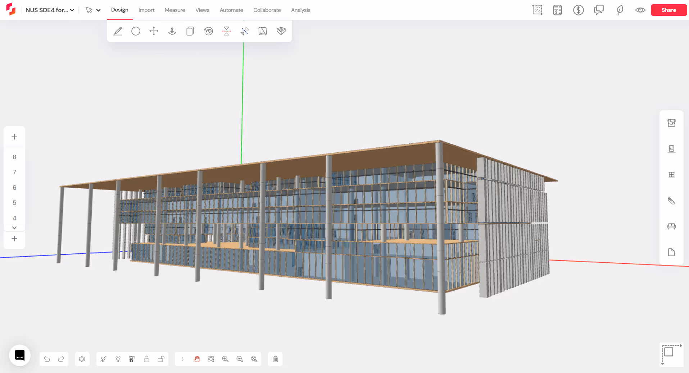Switch to the Import tab
689x373 pixels.
tap(146, 10)
